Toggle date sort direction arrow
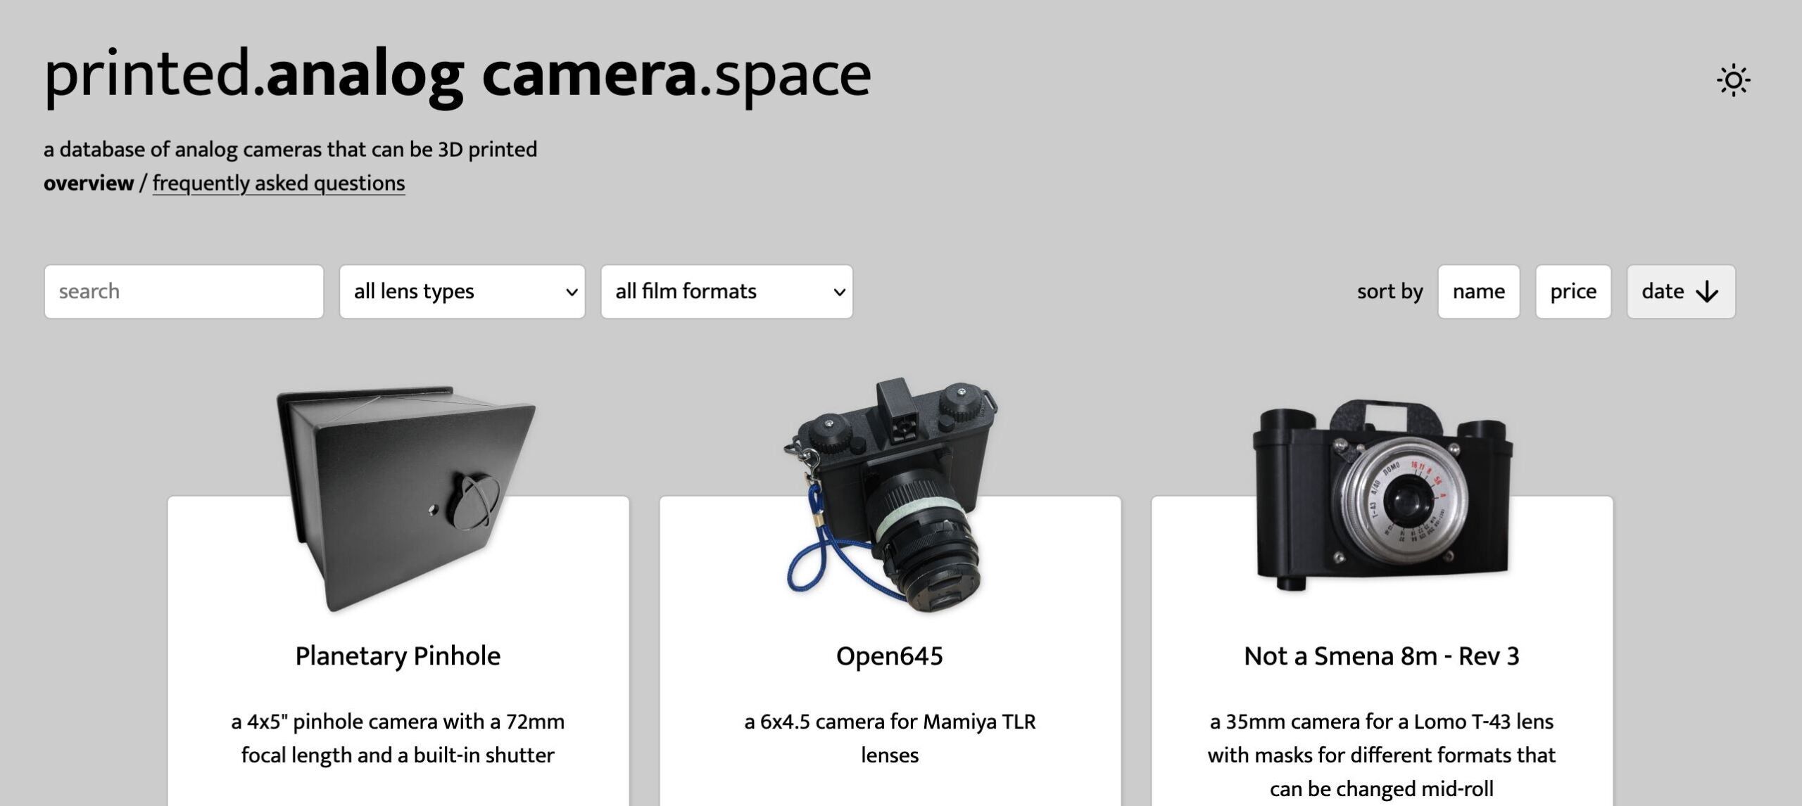The width and height of the screenshot is (1802, 806). (x=1707, y=292)
